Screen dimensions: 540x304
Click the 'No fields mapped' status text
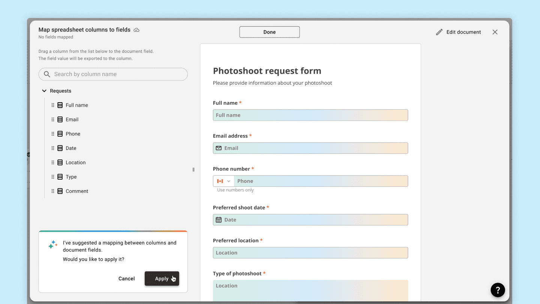click(x=56, y=37)
